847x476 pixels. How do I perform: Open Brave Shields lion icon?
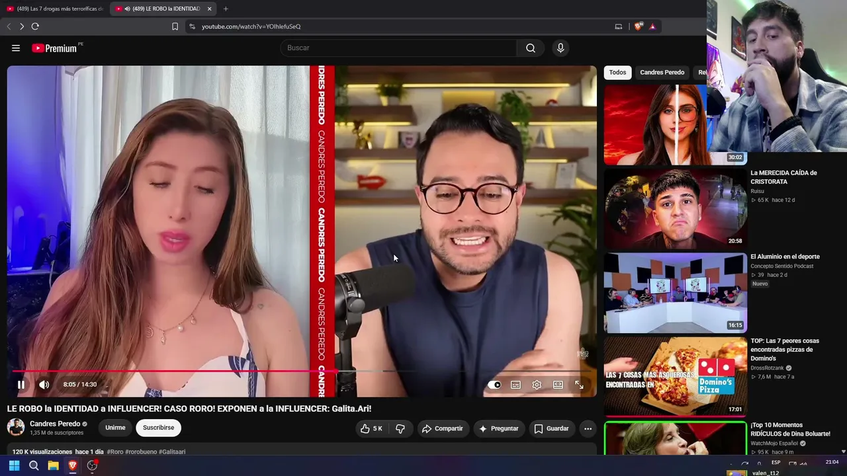point(638,26)
